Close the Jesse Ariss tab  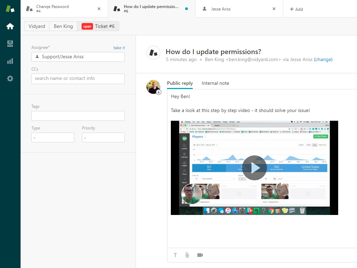[x=274, y=9]
